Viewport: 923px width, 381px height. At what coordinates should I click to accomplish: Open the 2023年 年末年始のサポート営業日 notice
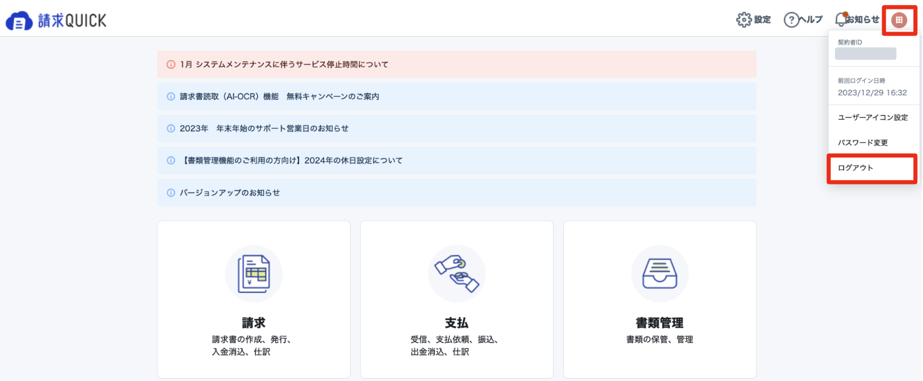(457, 128)
